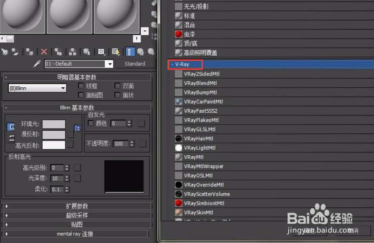Viewport: 374px width, 243px height.
Task: Click the 不透明度 value field
Action: tap(121, 144)
